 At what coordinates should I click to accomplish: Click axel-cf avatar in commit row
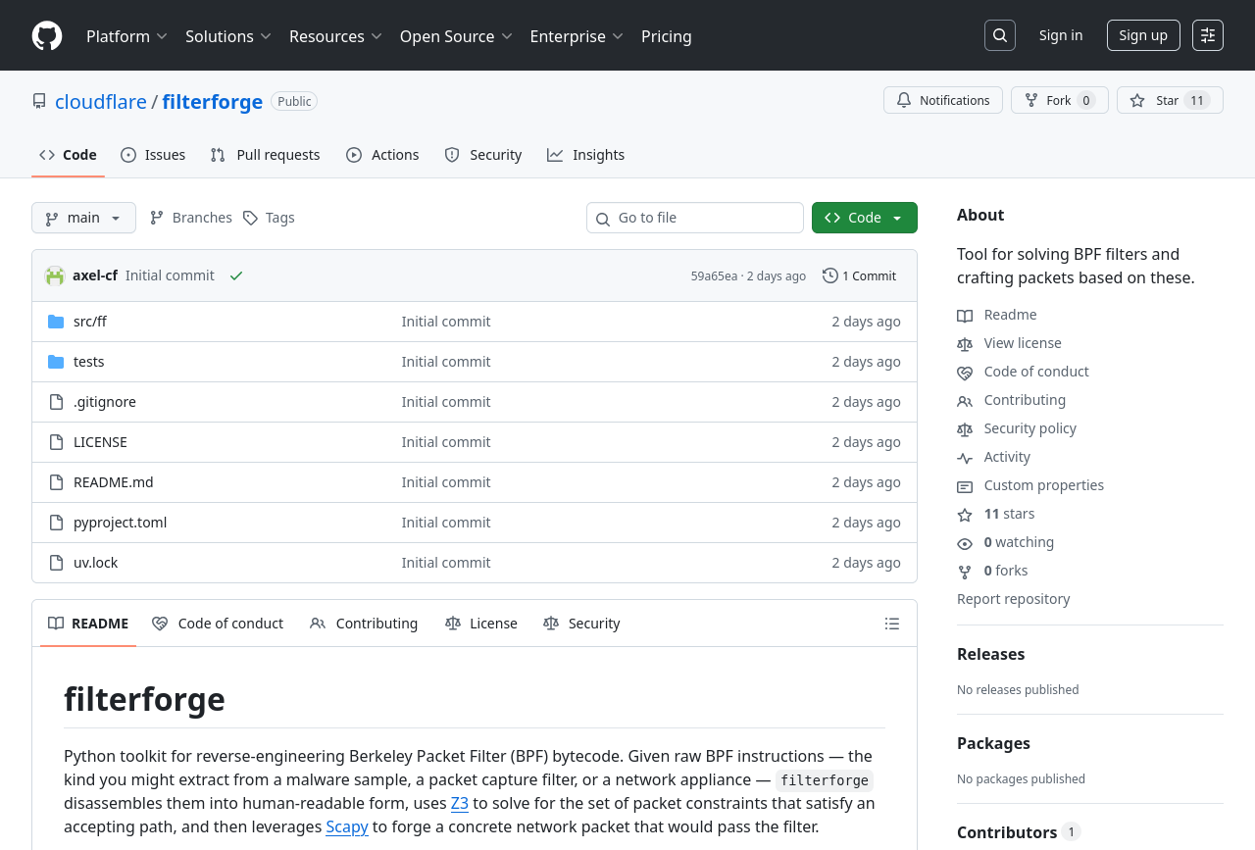pyautogui.click(x=55, y=276)
